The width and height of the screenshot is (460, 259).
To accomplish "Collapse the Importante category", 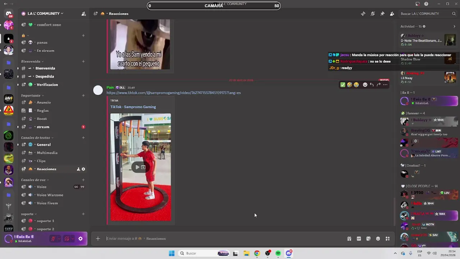I will click(32, 96).
